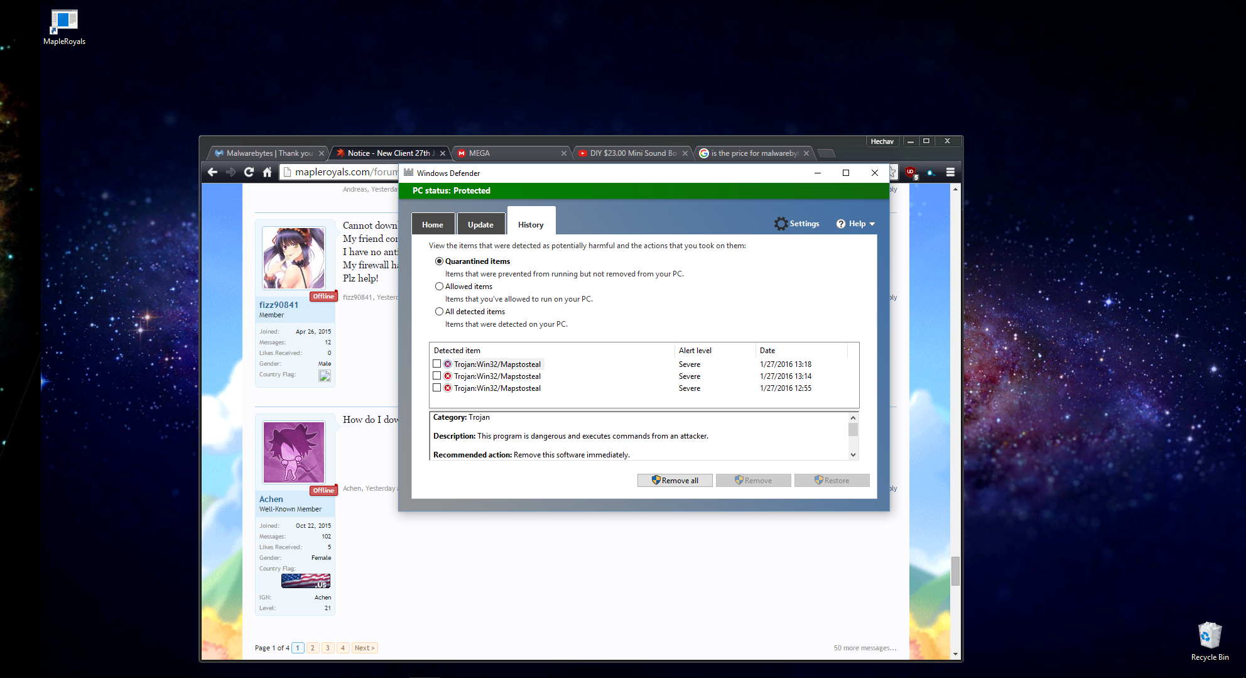The width and height of the screenshot is (1246, 678).
Task: Close the Notice - New Client tab
Action: click(443, 153)
